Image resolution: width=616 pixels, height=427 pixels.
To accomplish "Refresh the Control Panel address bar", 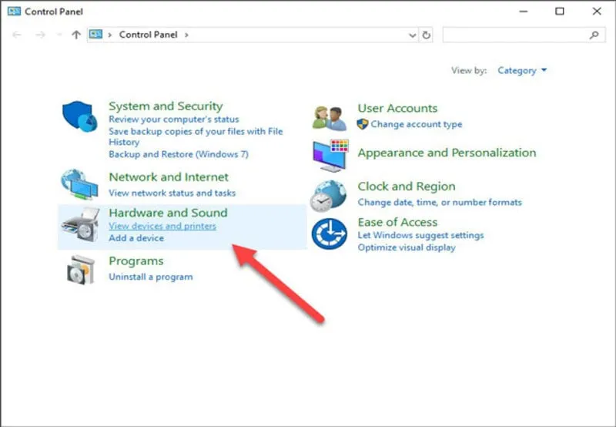I will [x=427, y=35].
